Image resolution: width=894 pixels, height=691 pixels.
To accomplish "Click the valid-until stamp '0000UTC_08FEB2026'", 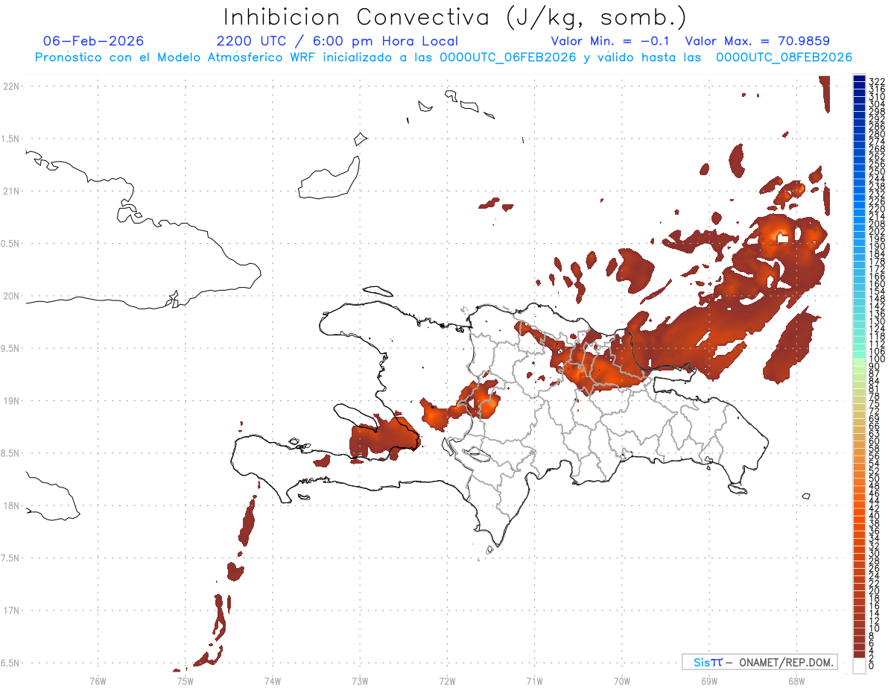I will [x=784, y=57].
